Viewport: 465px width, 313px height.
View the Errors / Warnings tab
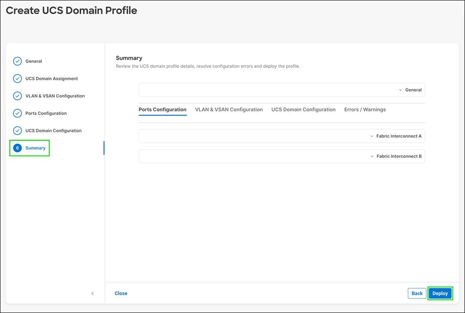(x=365, y=109)
